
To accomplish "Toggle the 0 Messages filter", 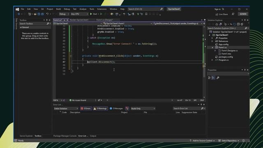I will click(x=116, y=109).
